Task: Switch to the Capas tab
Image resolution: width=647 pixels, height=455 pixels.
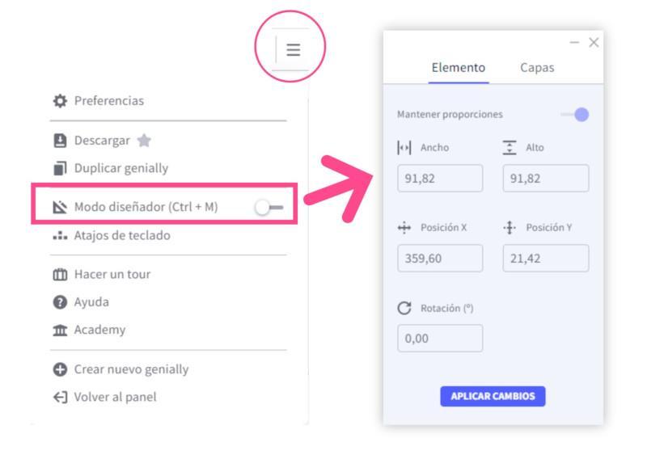Action: click(x=537, y=68)
